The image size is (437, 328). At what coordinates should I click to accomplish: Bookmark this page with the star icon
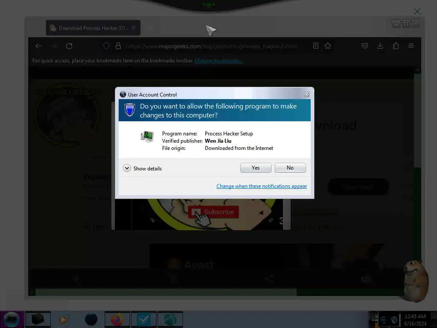click(328, 46)
